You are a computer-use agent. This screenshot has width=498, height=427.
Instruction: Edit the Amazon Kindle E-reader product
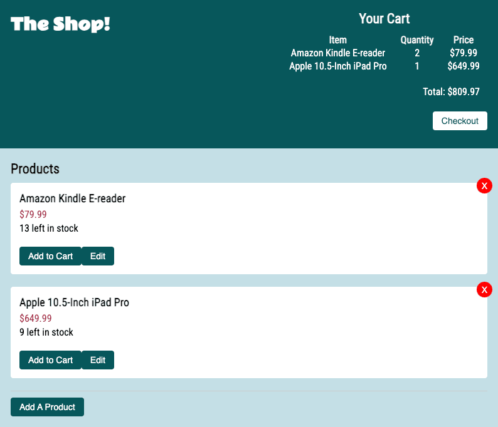(98, 256)
